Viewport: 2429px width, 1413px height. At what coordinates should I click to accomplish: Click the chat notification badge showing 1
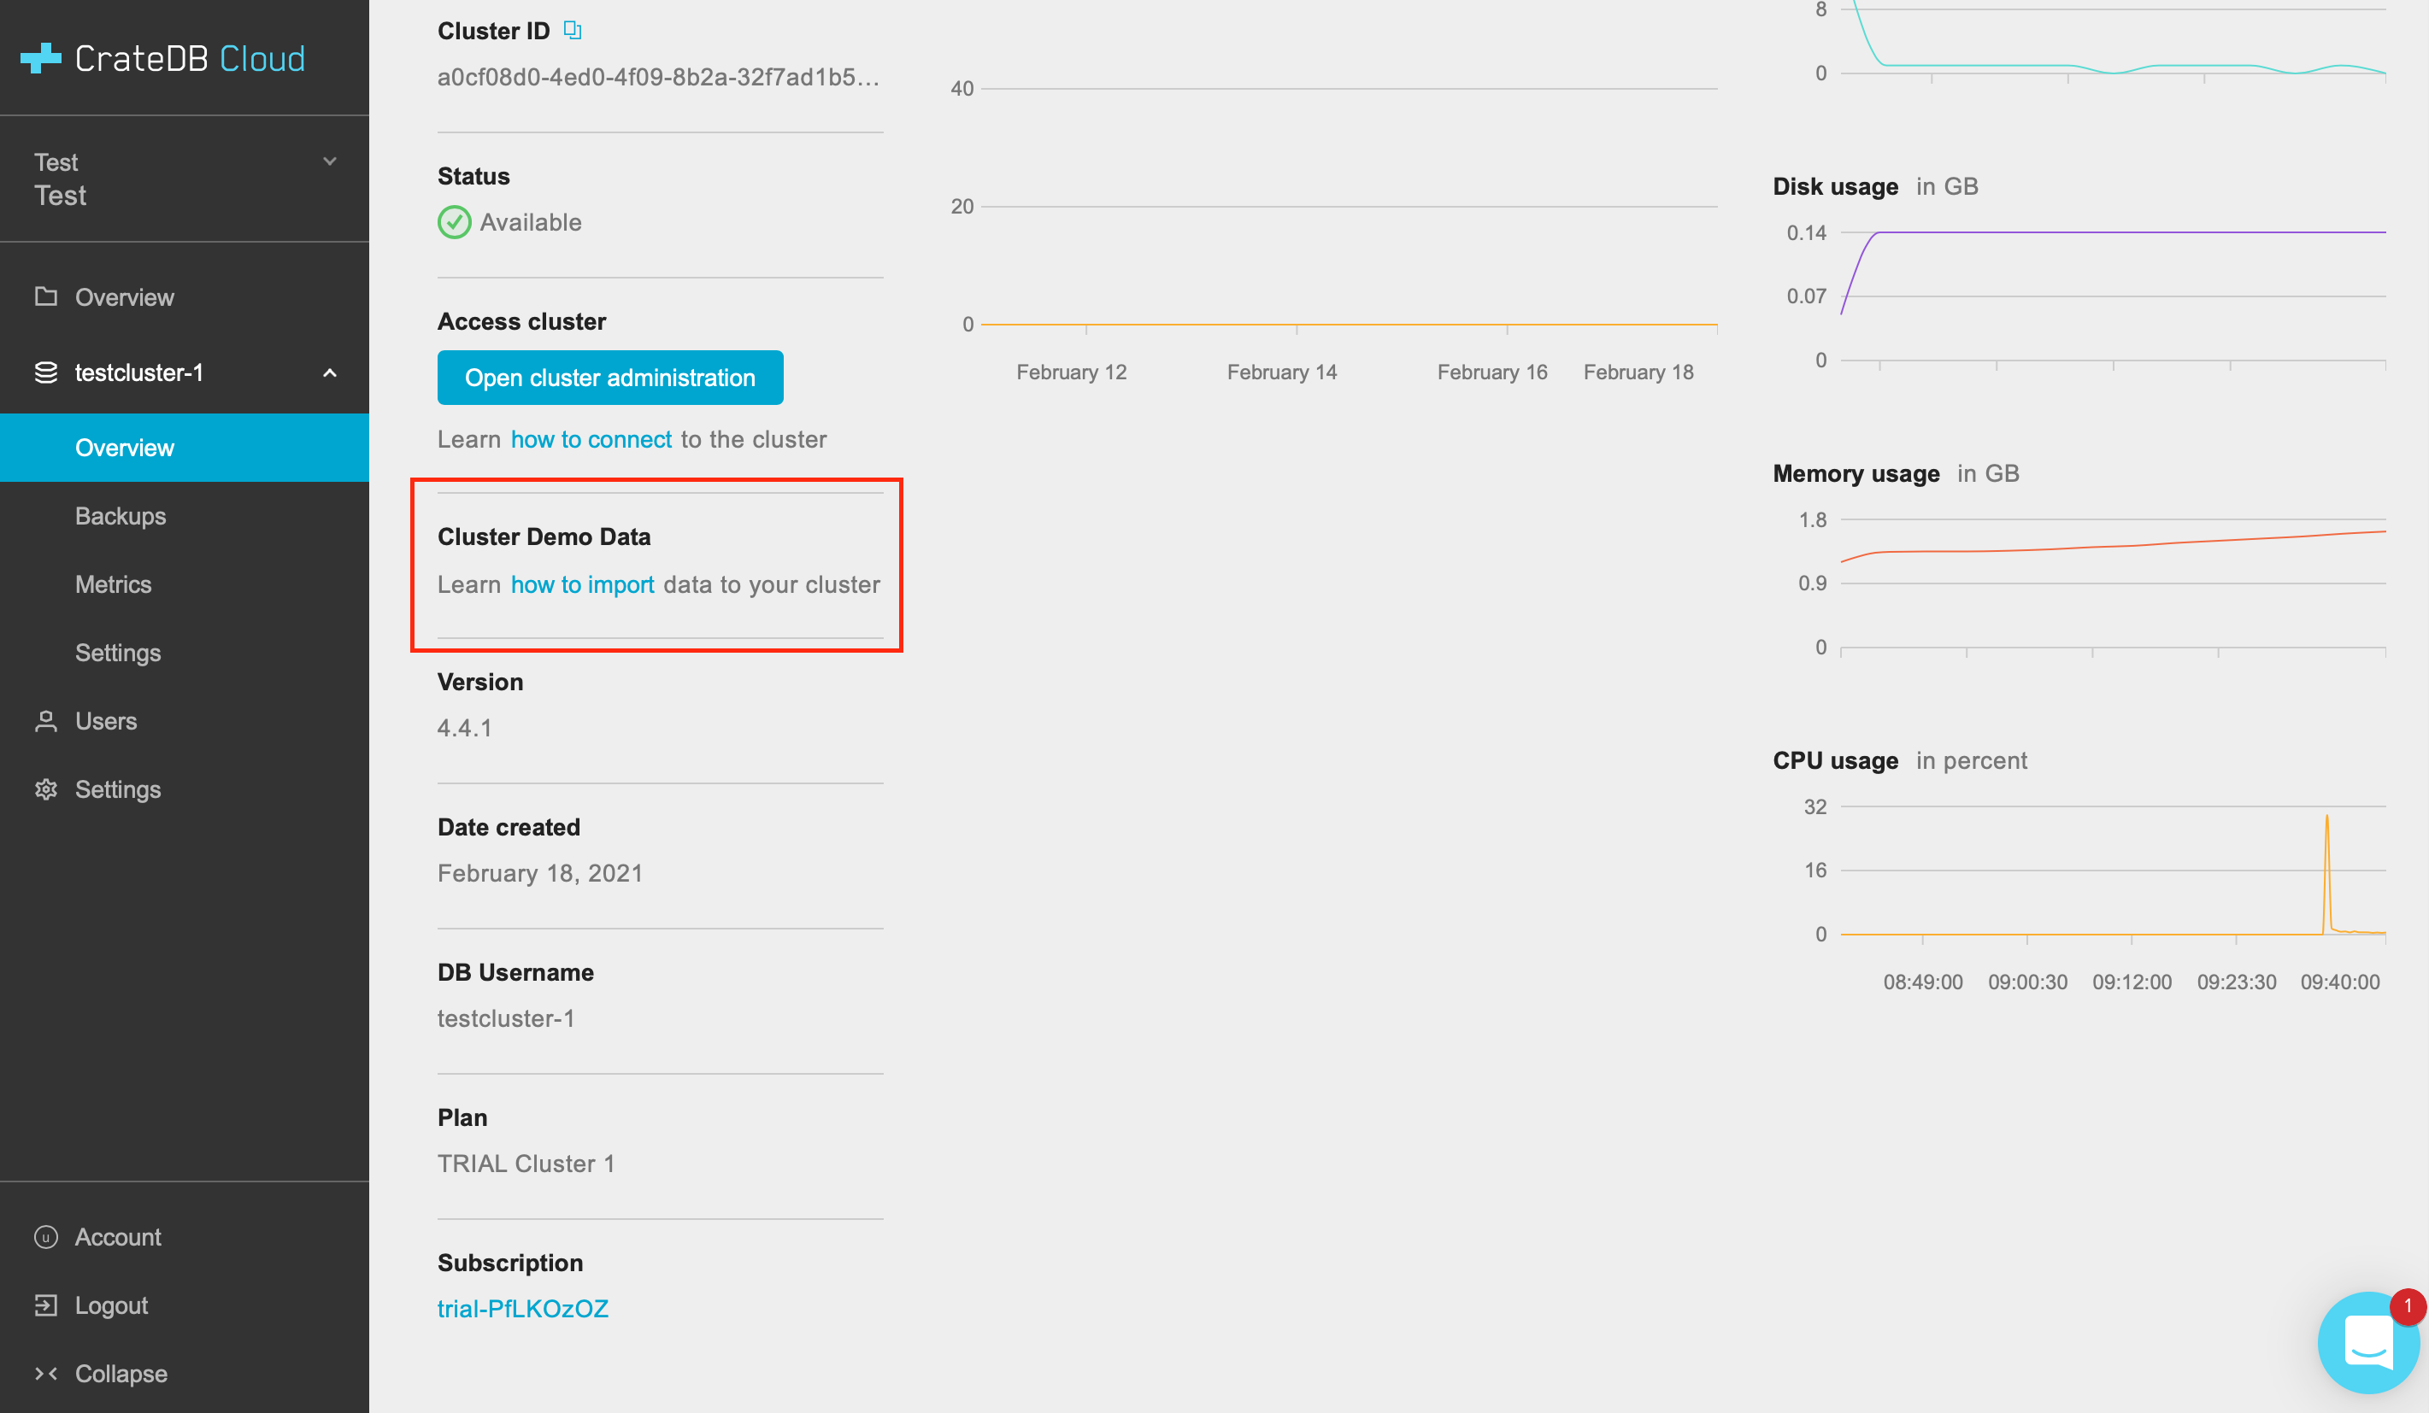pyautogui.click(x=2407, y=1306)
